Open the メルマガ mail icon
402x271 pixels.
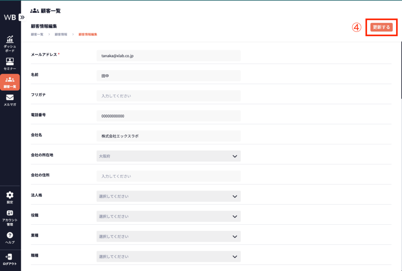click(10, 98)
